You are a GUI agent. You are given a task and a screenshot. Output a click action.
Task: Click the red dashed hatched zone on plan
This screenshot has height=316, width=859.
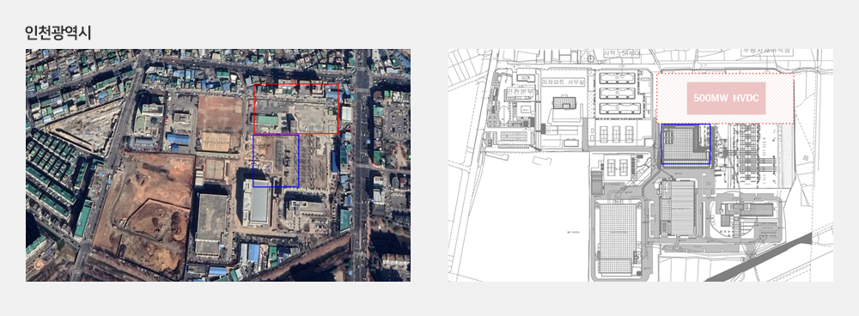[725, 98]
